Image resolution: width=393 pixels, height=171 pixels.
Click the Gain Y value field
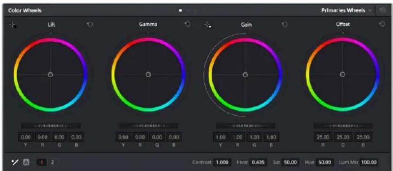[221, 137]
